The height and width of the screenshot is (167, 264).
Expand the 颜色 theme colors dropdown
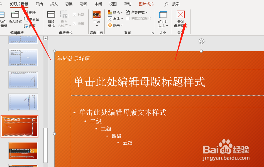[115, 12]
